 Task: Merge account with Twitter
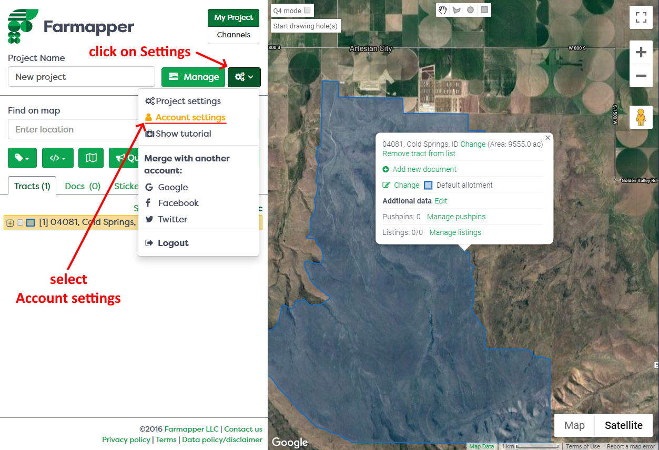[x=166, y=219]
